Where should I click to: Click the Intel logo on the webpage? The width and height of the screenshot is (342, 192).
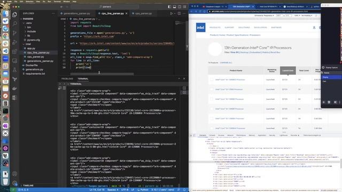(x=201, y=27)
